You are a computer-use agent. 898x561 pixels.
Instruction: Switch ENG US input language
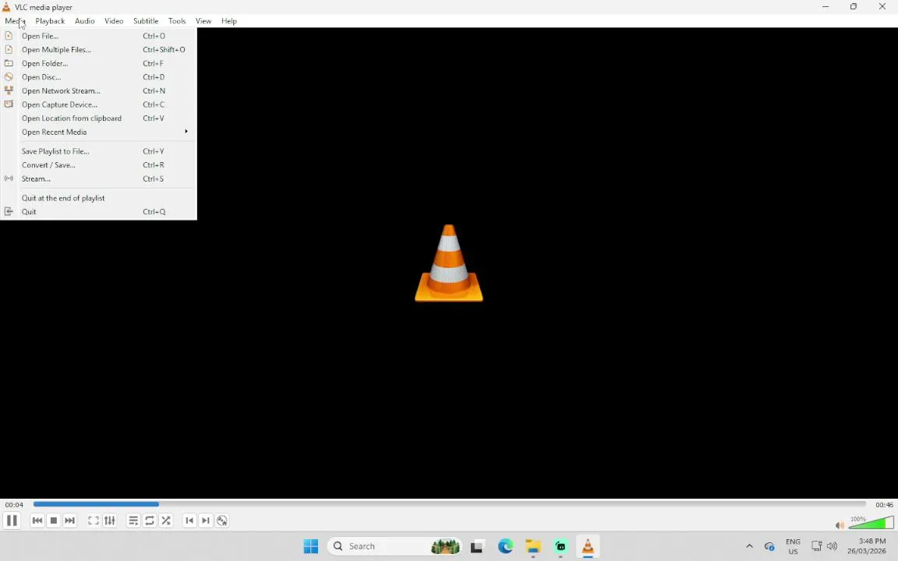point(794,546)
